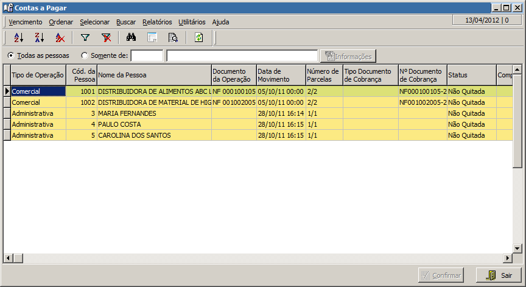Click the grid layout icon in the toolbar
Viewport: 526px width, 287px height.
pyautogui.click(x=152, y=38)
